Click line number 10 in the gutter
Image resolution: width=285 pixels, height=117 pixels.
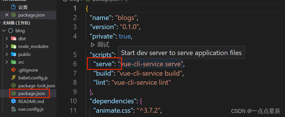click(73, 101)
